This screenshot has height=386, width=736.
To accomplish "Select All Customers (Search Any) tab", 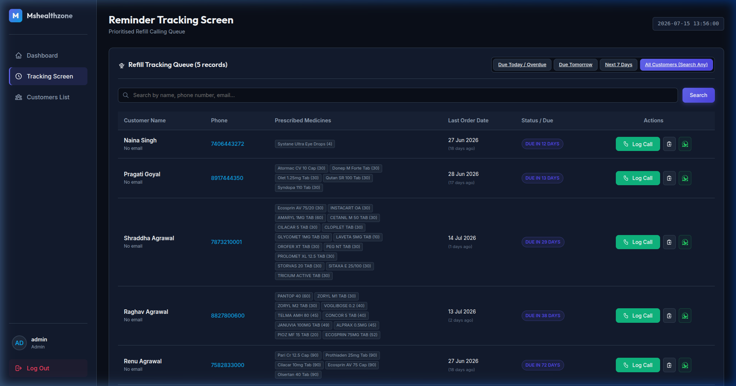I will point(676,65).
